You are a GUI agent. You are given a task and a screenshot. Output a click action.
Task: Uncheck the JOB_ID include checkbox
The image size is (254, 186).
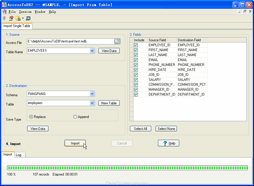pyautogui.click(x=136, y=75)
